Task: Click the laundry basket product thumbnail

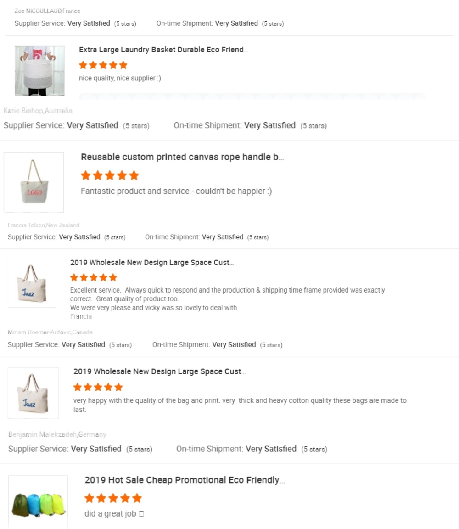Action: [39, 71]
